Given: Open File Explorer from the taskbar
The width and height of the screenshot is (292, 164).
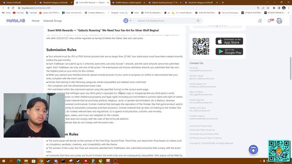Looking at the screenshot, I should coord(26,161).
